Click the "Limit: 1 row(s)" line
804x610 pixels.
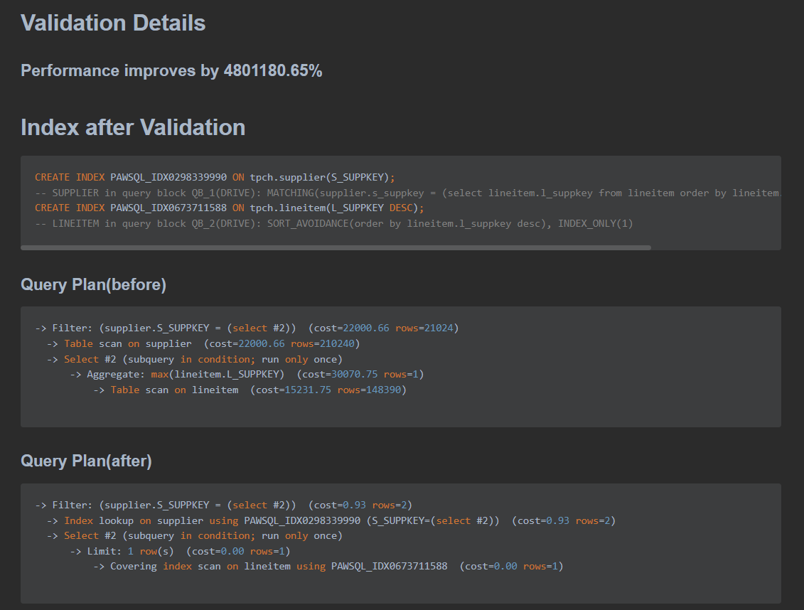[x=180, y=551]
